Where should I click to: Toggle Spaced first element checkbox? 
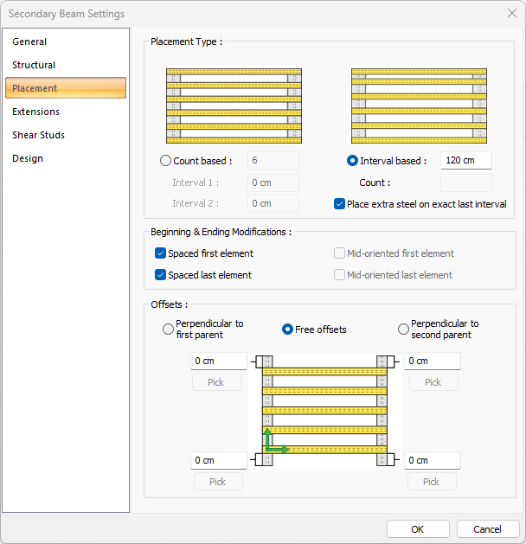tap(161, 253)
